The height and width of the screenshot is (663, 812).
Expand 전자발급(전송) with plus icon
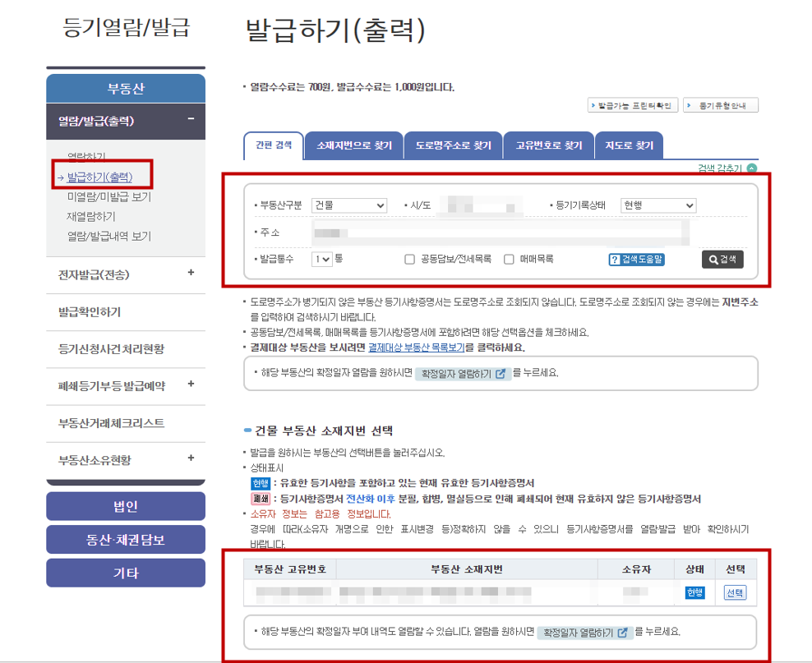point(191,273)
